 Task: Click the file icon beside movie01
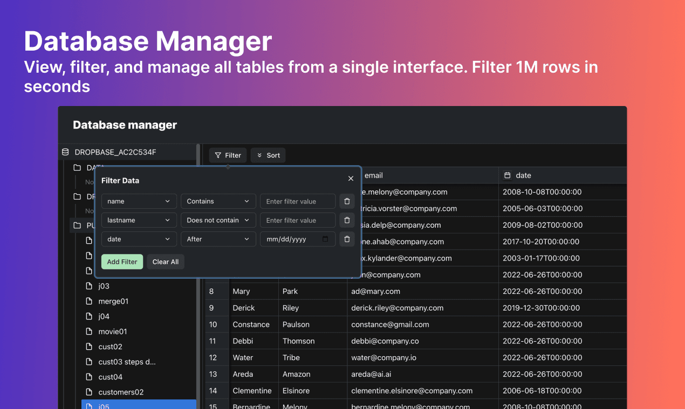pos(90,332)
